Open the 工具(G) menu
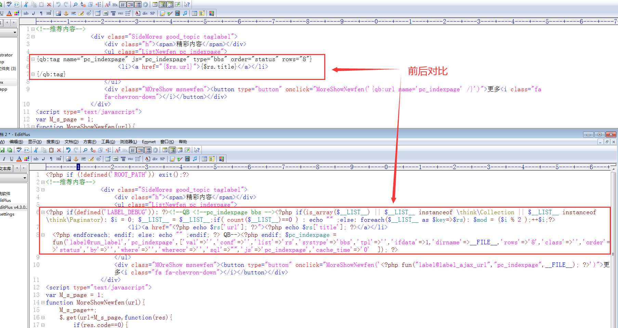Viewport: 618px width, 328px height. tap(108, 142)
